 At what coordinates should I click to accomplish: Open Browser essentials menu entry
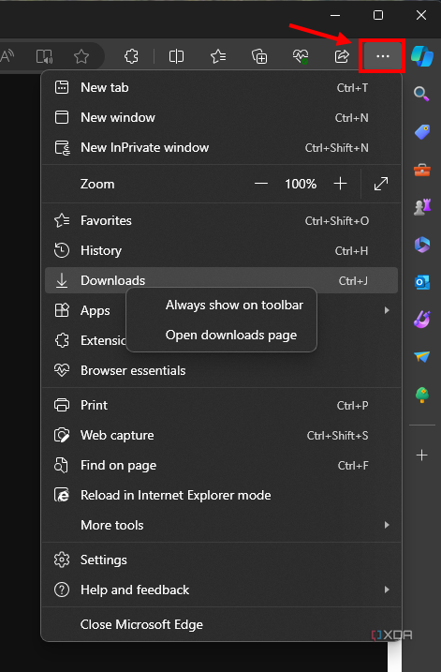(x=221, y=371)
